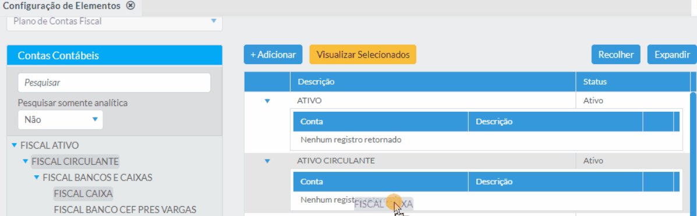Collapse the FISCAL BANCOS E CAIXAS node
Viewport: 697px width, 216px height.
[x=37, y=178]
